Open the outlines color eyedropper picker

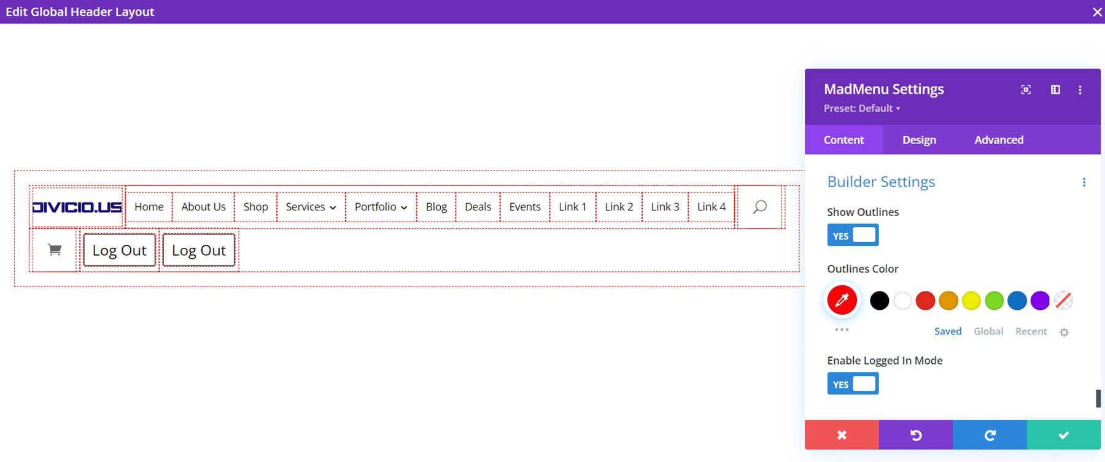coord(842,300)
